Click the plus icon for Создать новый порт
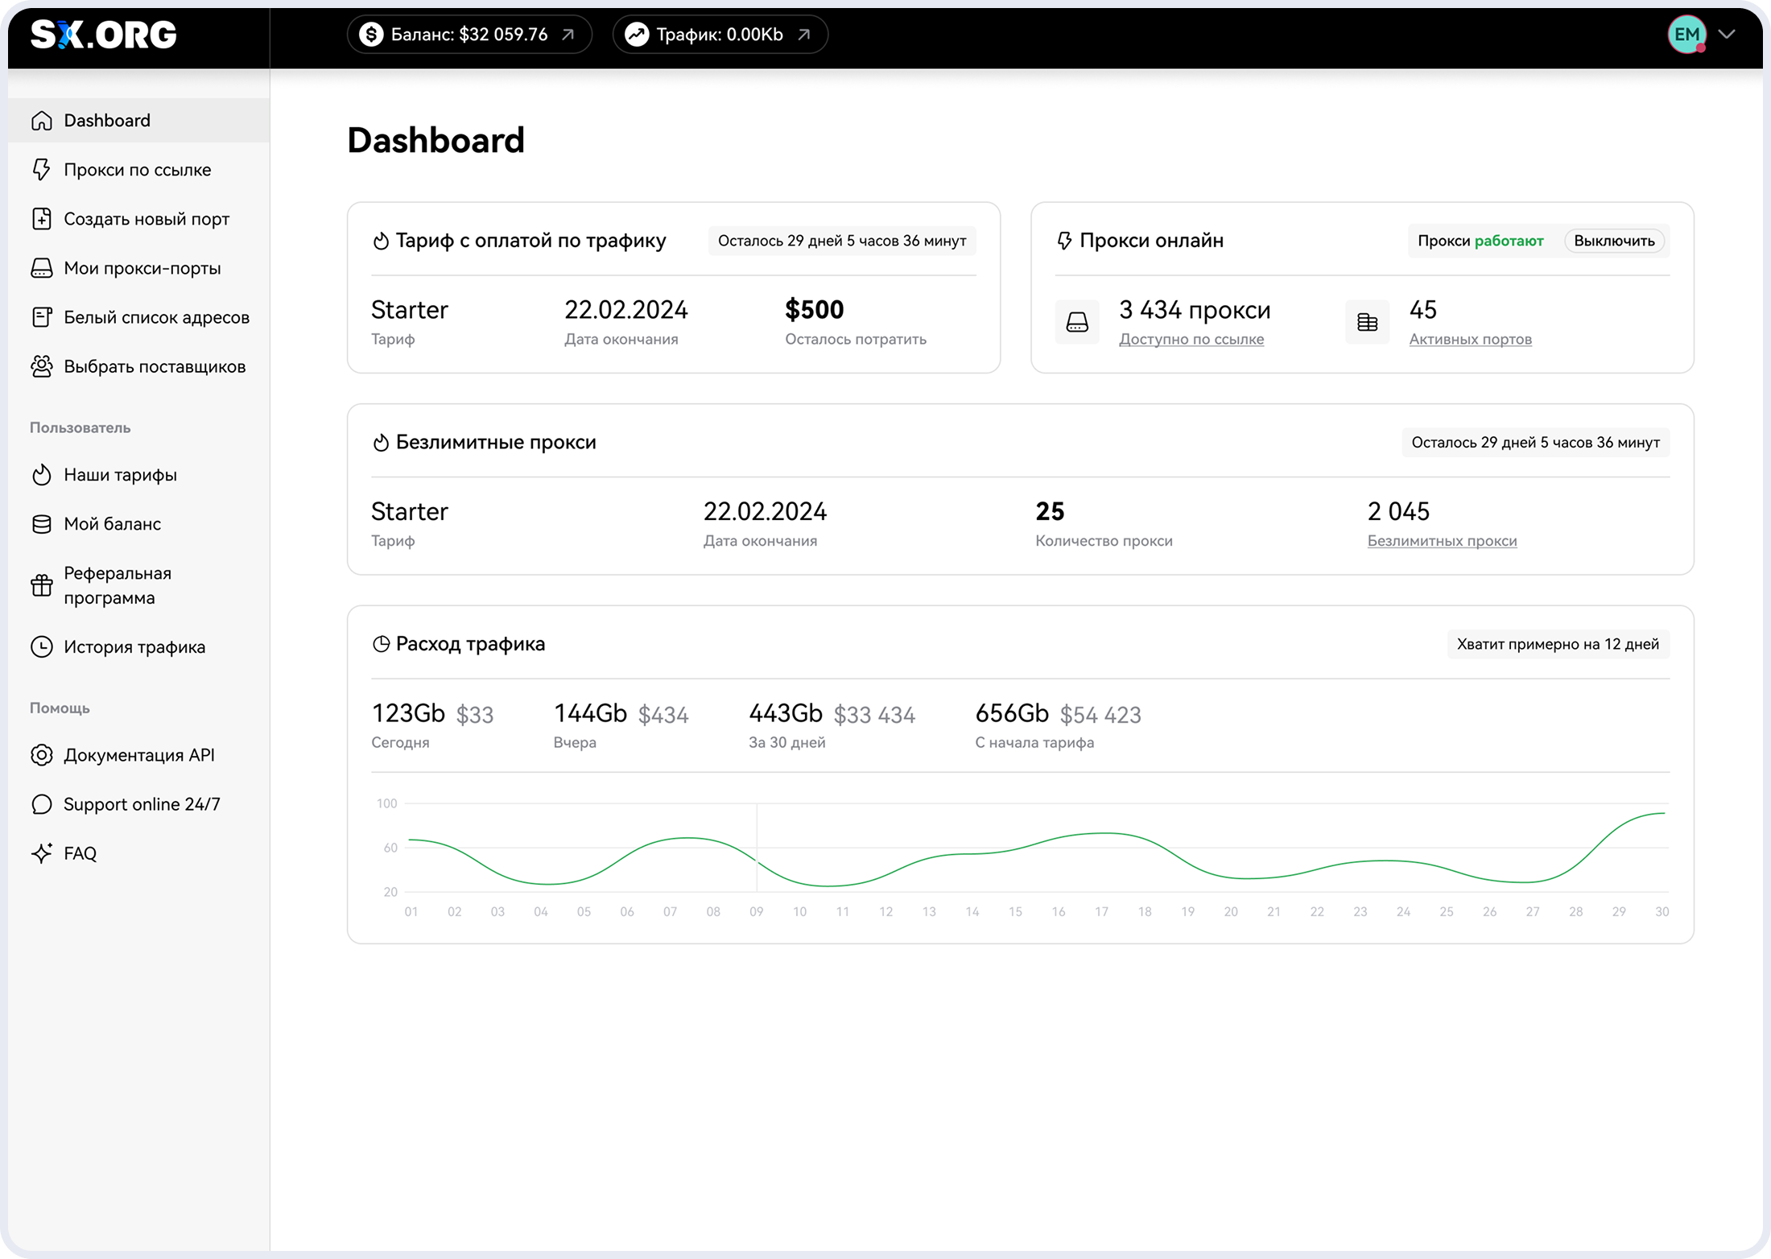The width and height of the screenshot is (1771, 1259). (42, 218)
